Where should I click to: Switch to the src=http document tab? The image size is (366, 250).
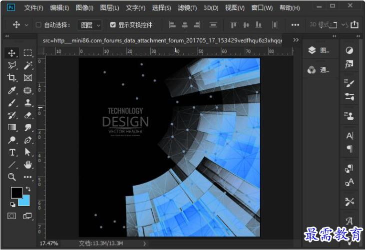162,40
